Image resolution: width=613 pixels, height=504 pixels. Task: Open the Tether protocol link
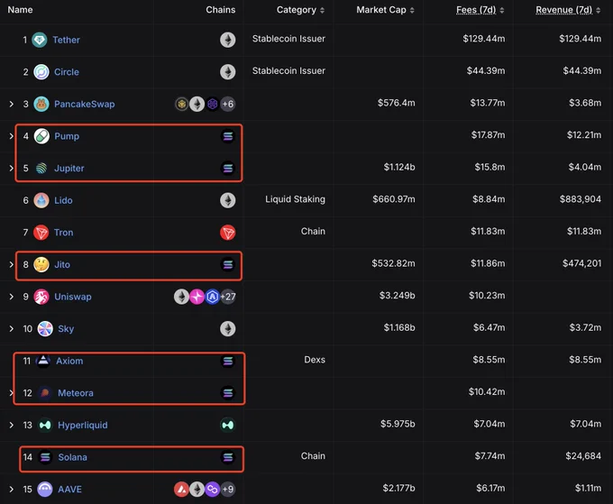click(x=66, y=40)
